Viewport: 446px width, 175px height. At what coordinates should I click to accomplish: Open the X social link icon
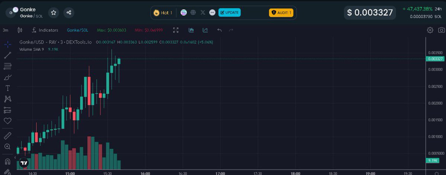click(203, 13)
